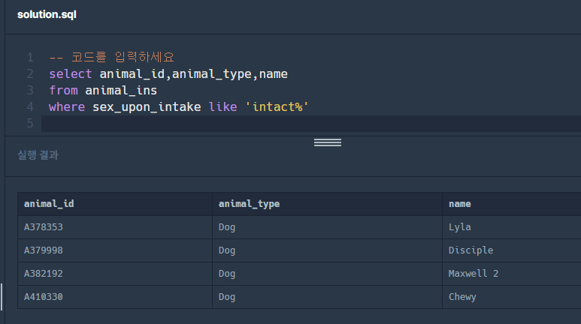Viewport: 581px width, 324px height.
Task: Select the A410330 cell
Action: 49,297
